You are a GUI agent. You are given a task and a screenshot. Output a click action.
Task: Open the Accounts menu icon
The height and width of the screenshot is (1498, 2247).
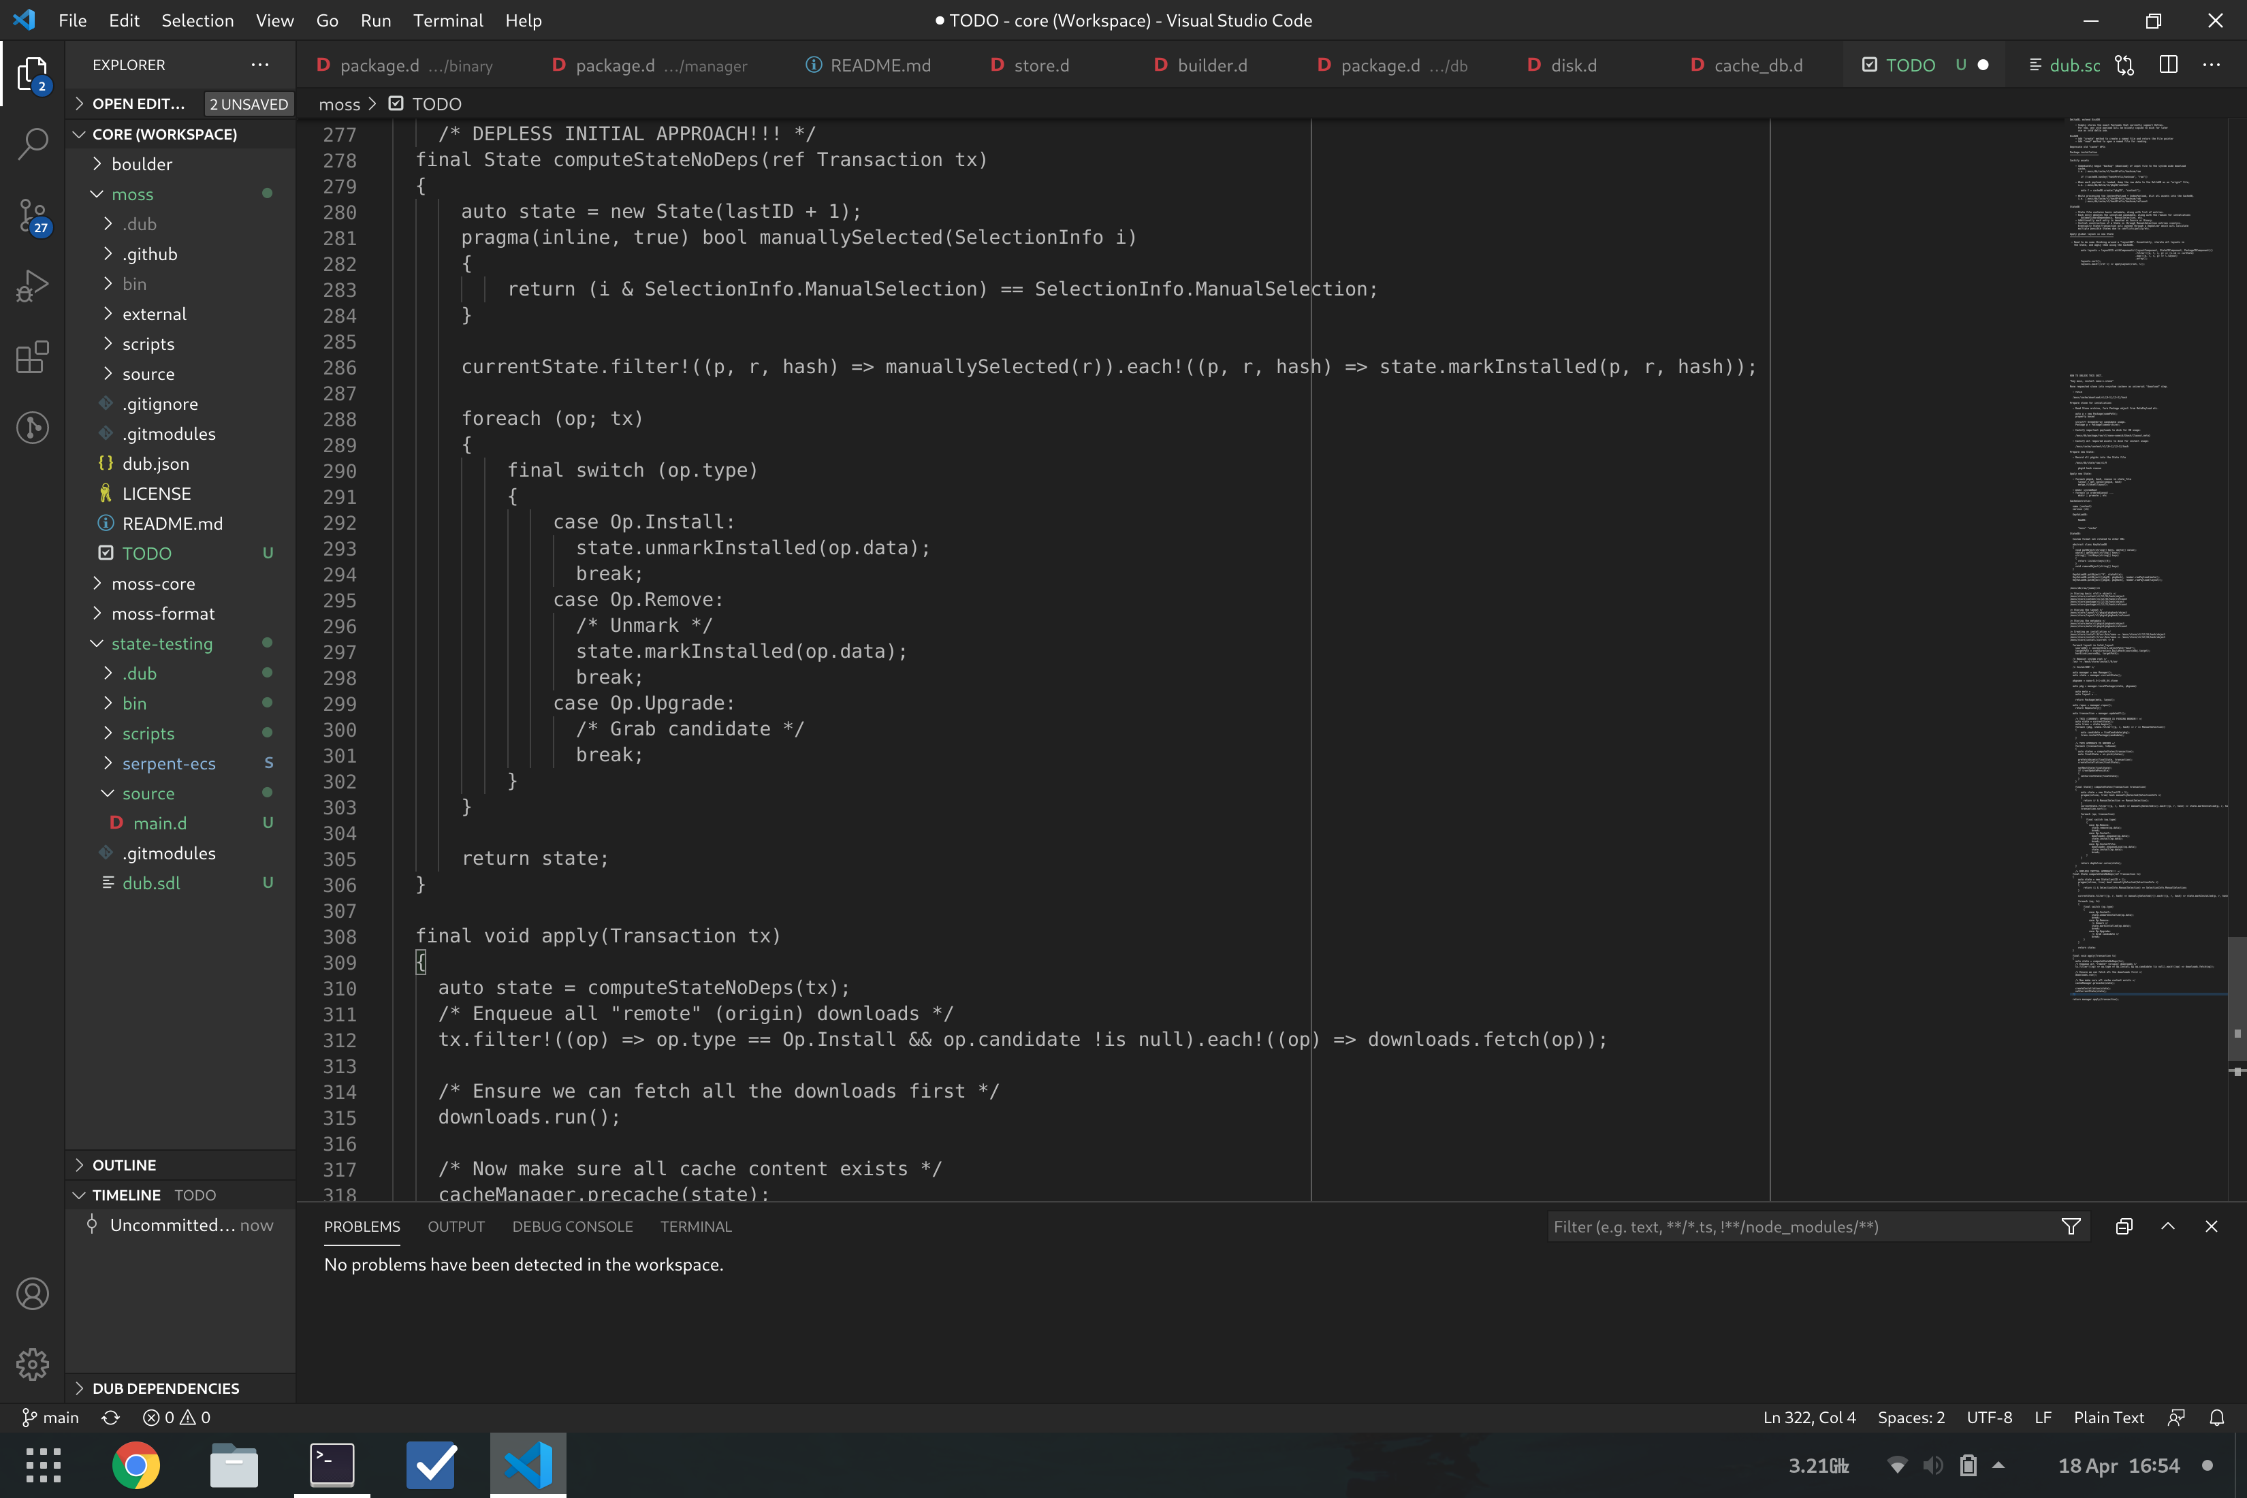pos(33,1294)
